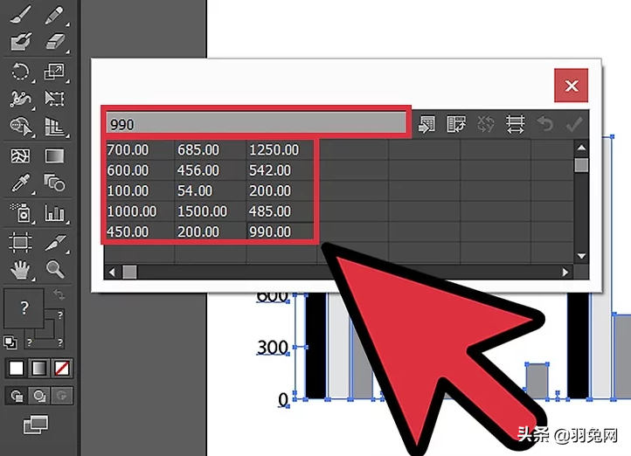Select the Shape Builder tool
This screenshot has height=456, width=631.
click(20, 126)
